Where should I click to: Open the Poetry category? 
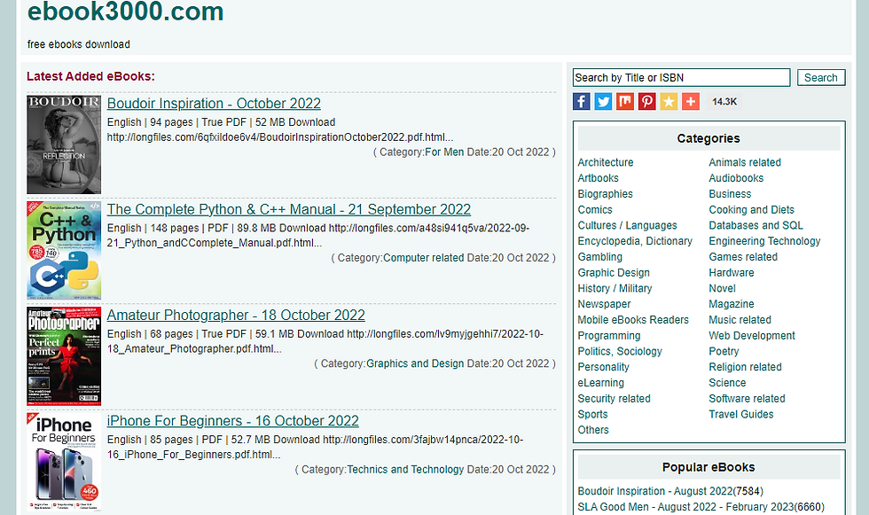pyautogui.click(x=724, y=351)
